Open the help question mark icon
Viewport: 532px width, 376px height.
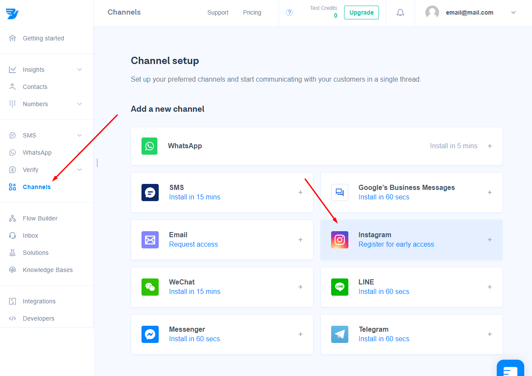289,12
